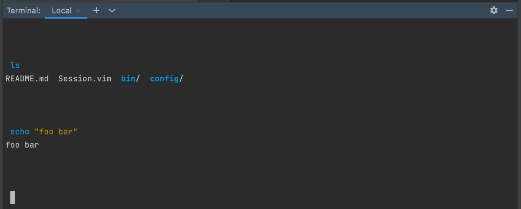Screen dimensions: 521x209
Task: Click the Session.vim file name
Action: click(84, 79)
